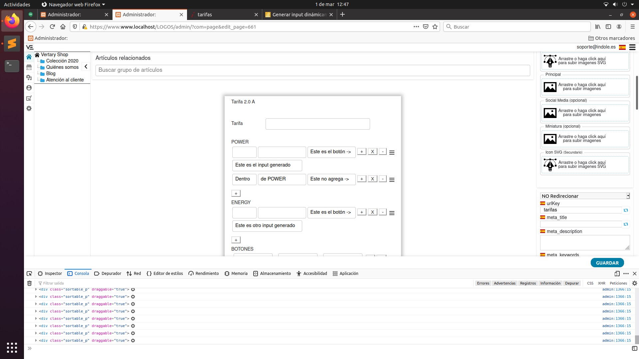The width and height of the screenshot is (639, 359).
Task: Show applications grid in the dock
Action: coord(12,347)
